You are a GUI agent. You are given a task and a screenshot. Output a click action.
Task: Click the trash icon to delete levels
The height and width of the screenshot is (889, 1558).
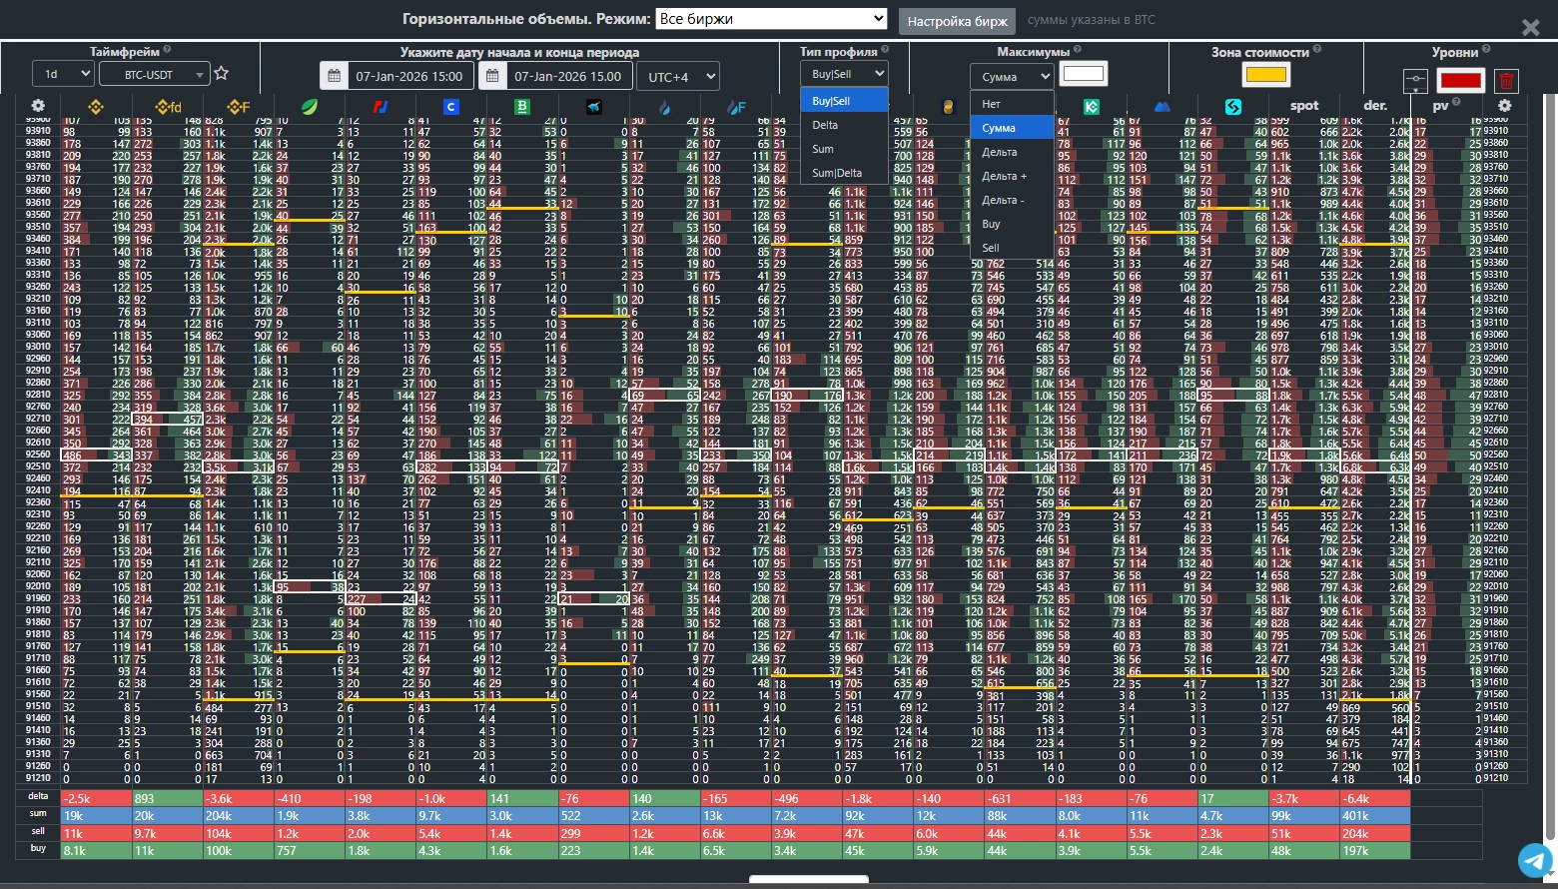[1507, 80]
